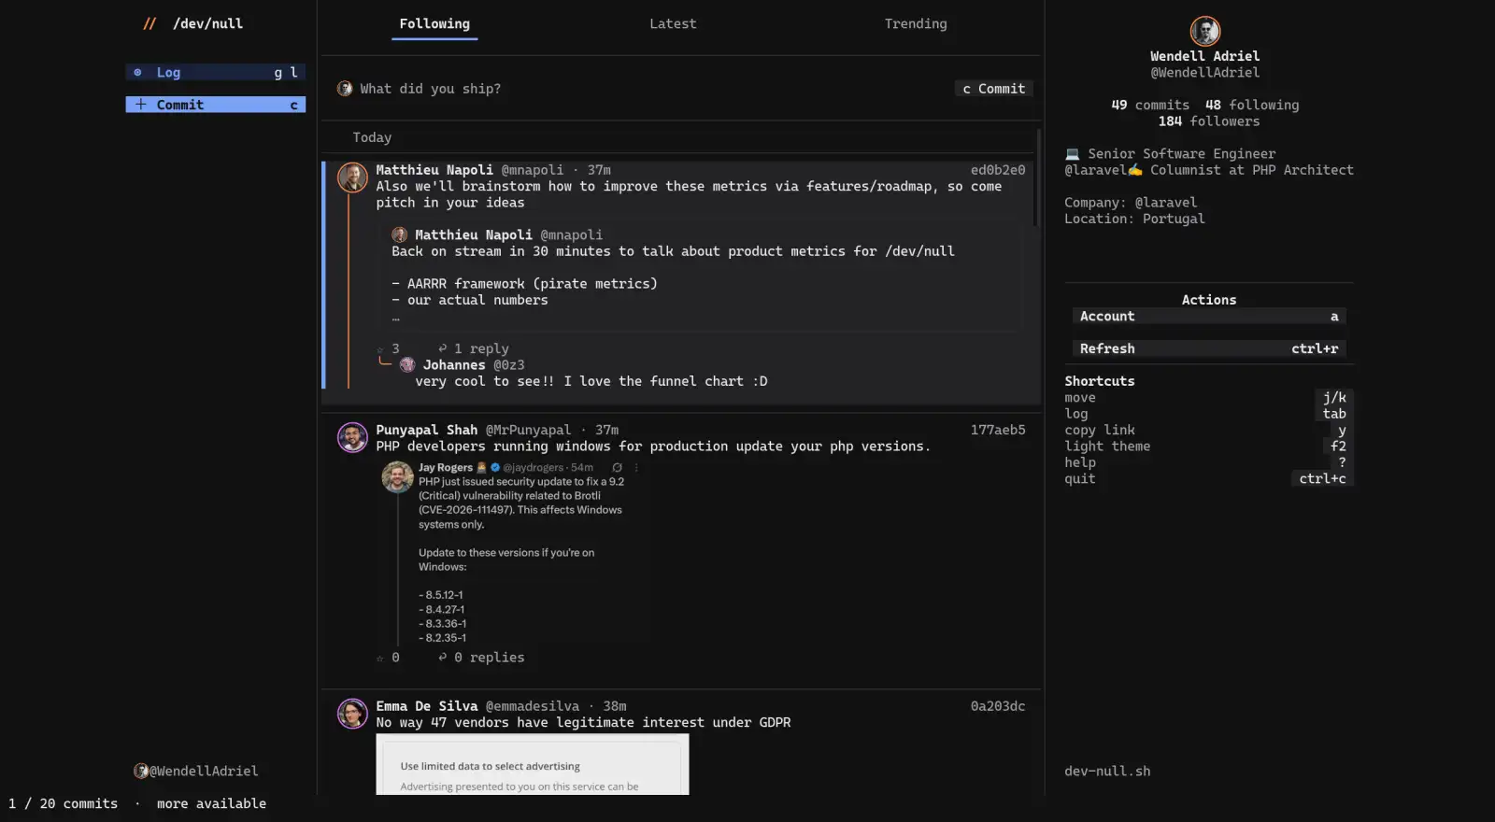Screen dimensions: 1495x822
Task: Click Jay Rogers' avatar in embedded tweet
Action: 398,476
